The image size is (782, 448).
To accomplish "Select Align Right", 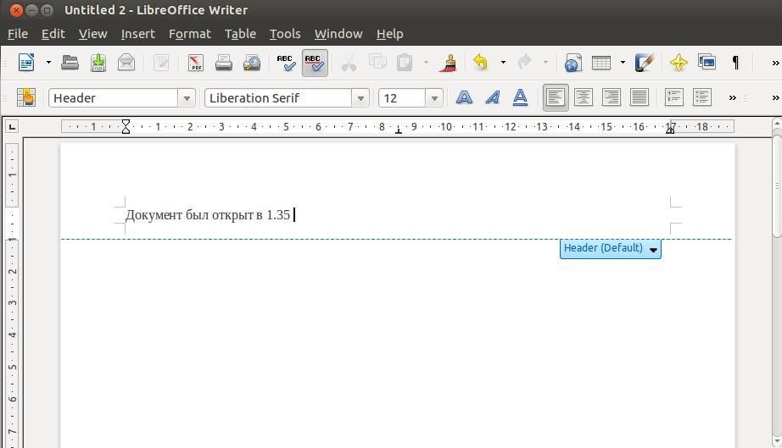I will [611, 97].
